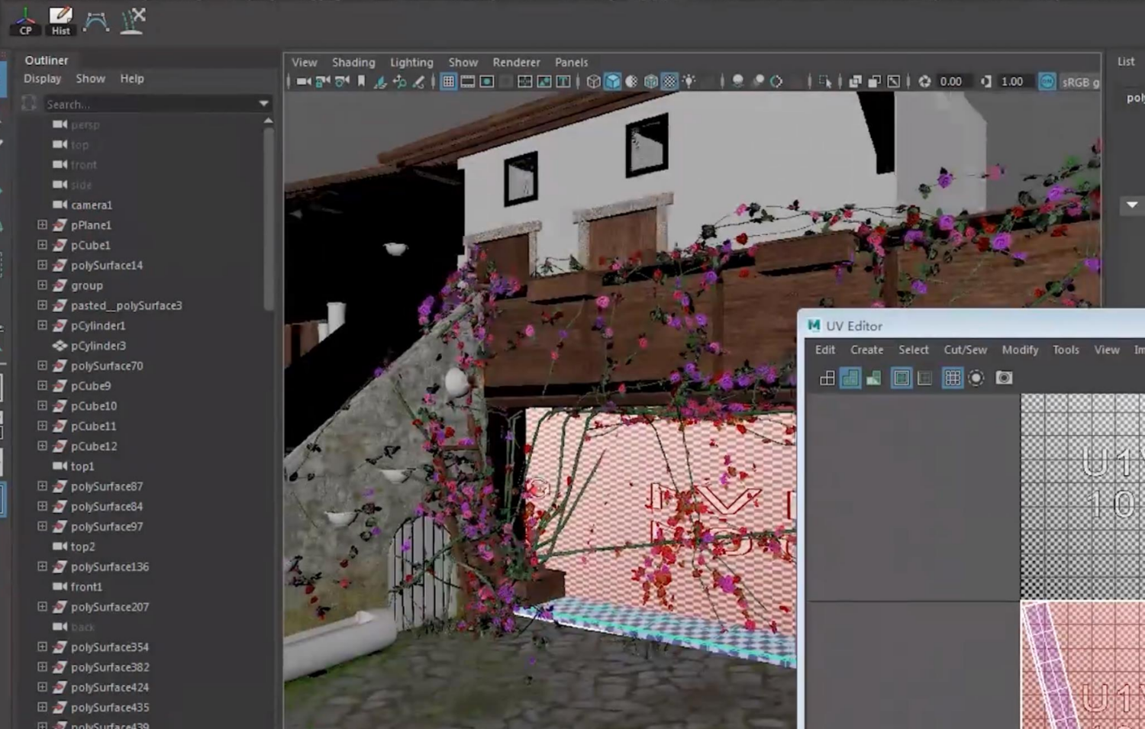Click the Center Pivot (CP) shelf icon
1145x729 pixels.
tap(25, 21)
